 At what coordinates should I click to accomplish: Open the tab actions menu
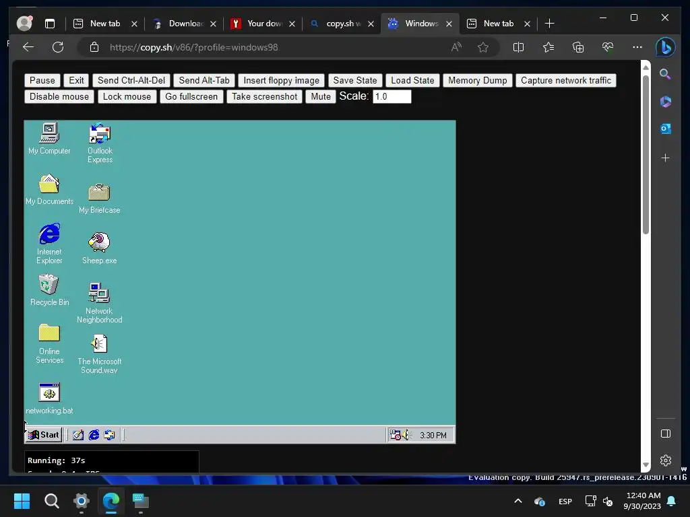(50, 24)
